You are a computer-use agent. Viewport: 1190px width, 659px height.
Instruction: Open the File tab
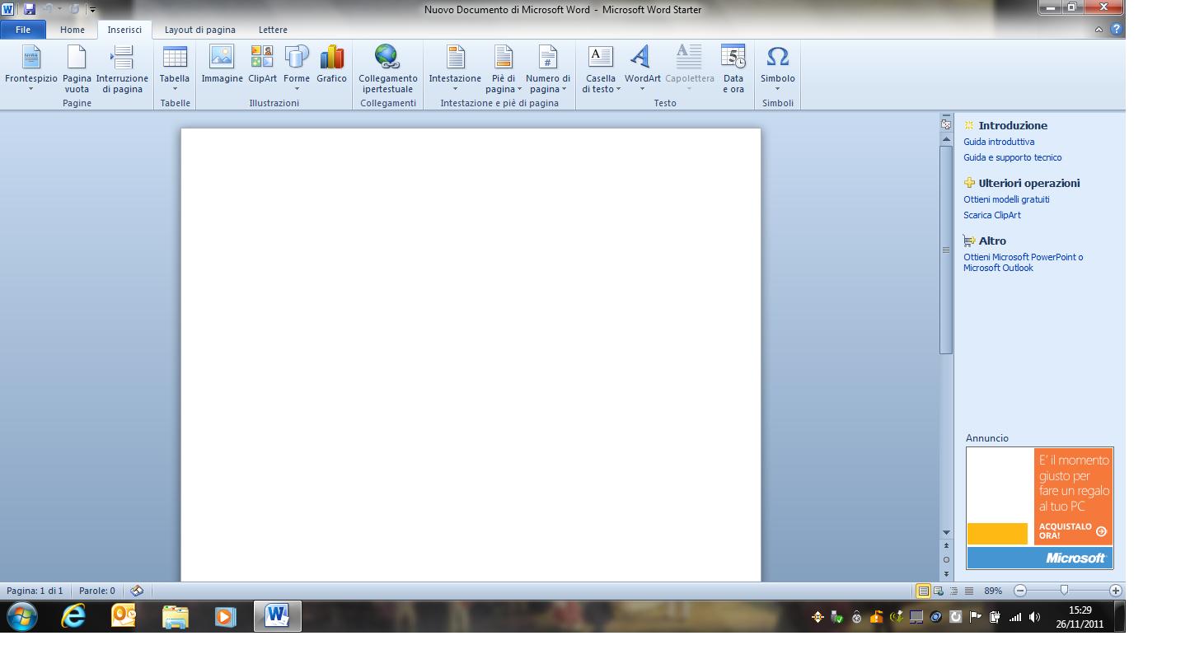(x=23, y=30)
